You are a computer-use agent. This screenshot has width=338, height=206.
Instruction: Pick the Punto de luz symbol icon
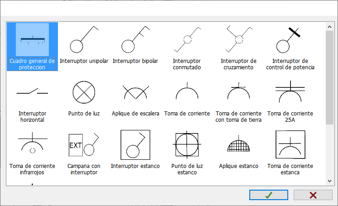tap(84, 92)
